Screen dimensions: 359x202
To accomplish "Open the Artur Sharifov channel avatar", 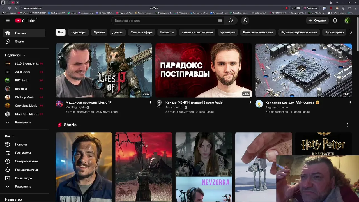I will click(159, 104).
